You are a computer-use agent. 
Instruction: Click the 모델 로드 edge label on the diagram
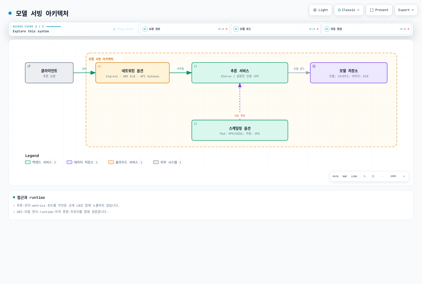tap(299, 69)
